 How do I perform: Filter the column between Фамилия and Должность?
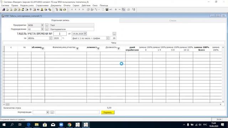click(x=98, y=49)
